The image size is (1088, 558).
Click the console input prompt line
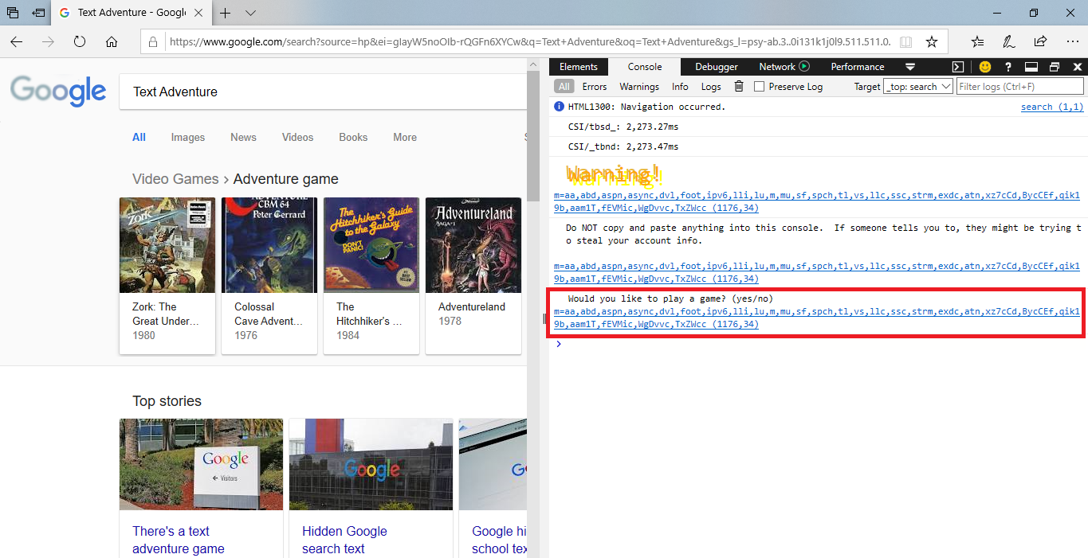coord(816,344)
